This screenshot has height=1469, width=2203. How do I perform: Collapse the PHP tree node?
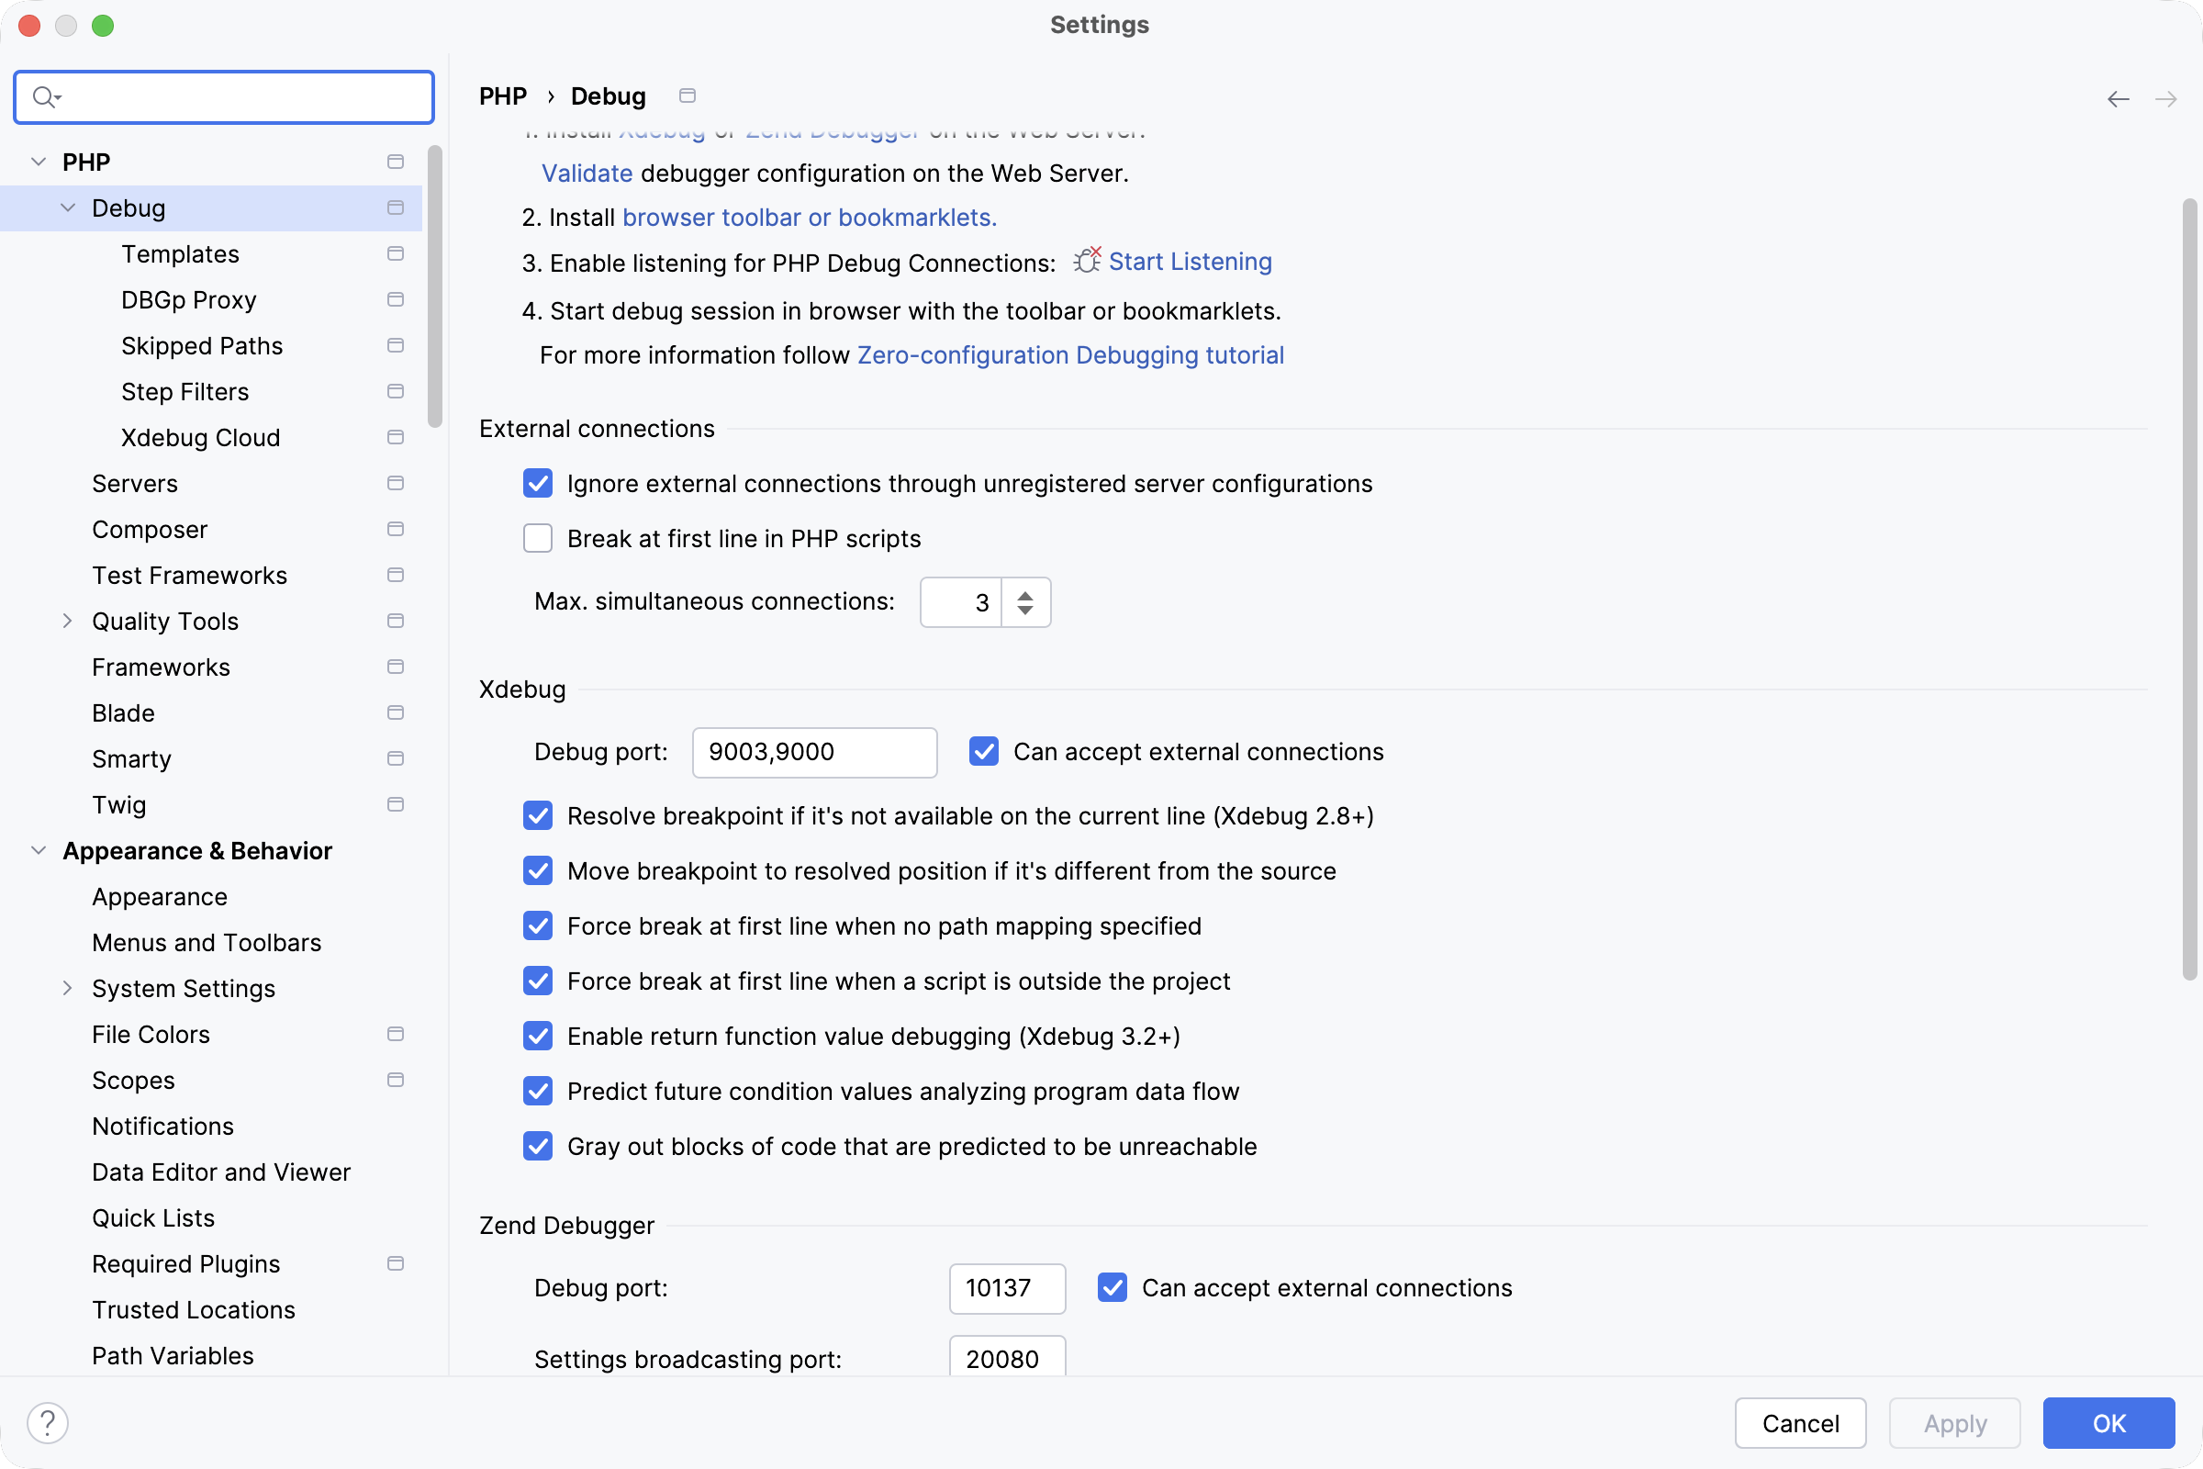(x=39, y=162)
